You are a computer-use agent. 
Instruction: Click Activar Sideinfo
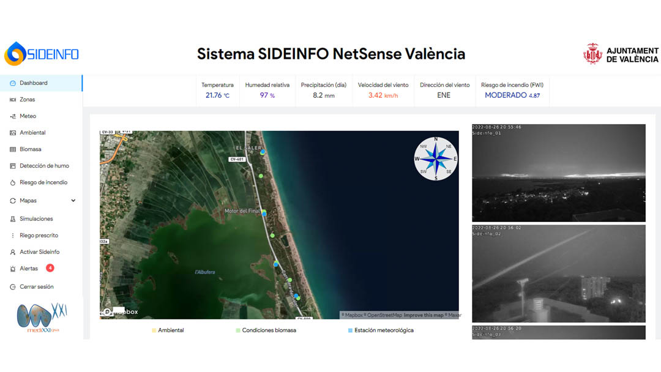(x=41, y=252)
